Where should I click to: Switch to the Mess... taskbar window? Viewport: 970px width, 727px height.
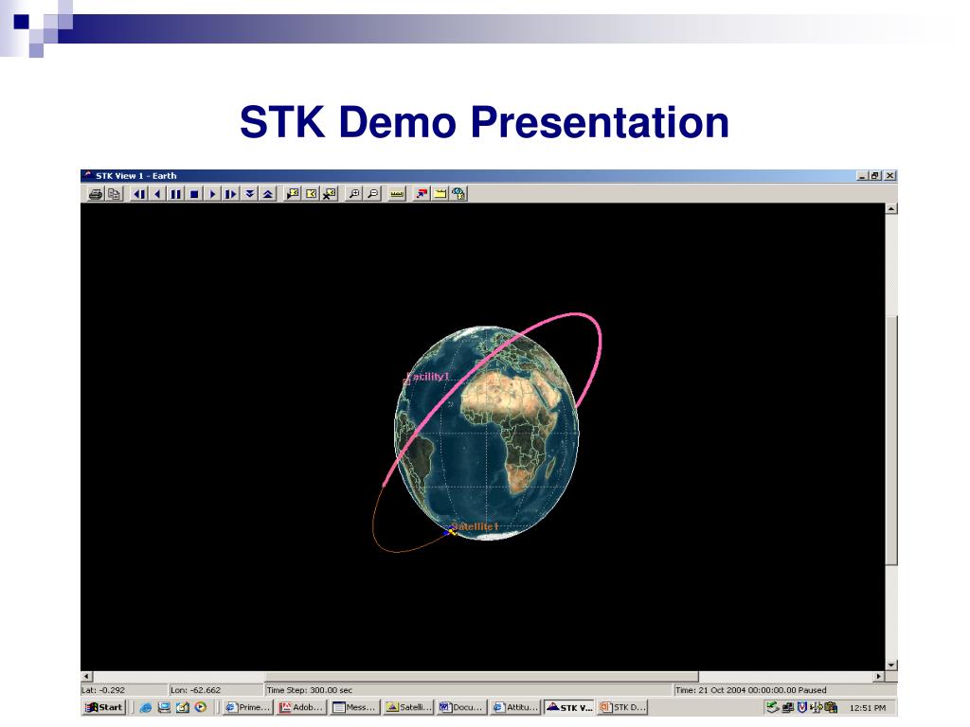(x=354, y=707)
